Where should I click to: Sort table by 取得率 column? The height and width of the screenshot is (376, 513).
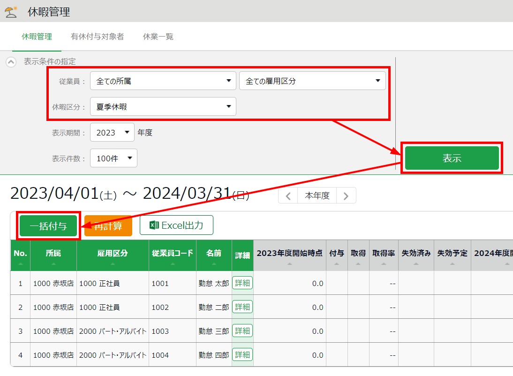coord(383,264)
